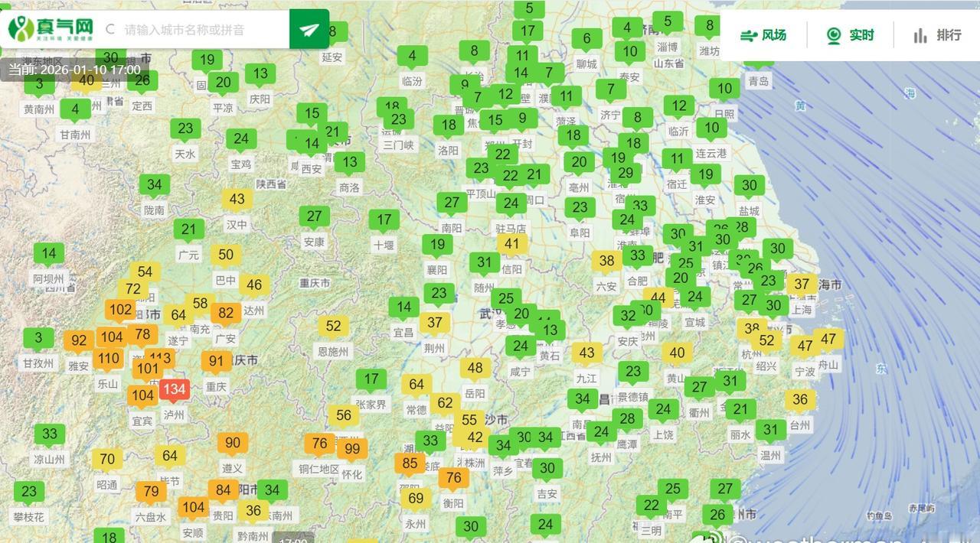The width and height of the screenshot is (980, 543).
Task: Click the green paper-plane search button
Action: (309, 29)
